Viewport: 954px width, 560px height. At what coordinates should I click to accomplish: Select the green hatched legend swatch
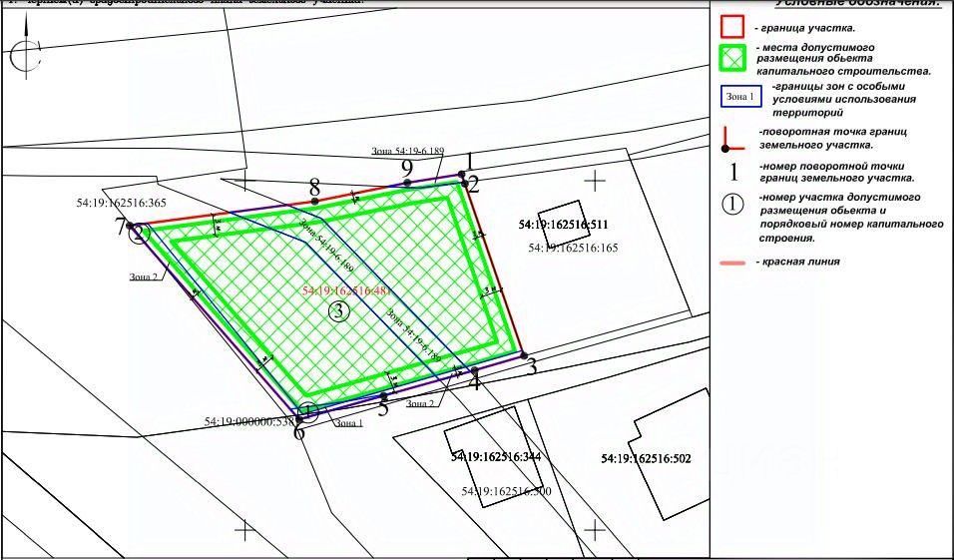tap(732, 59)
